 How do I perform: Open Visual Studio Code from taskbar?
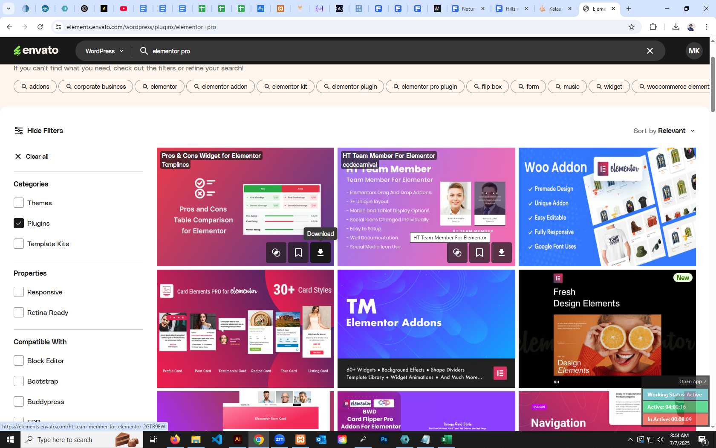[x=217, y=439]
